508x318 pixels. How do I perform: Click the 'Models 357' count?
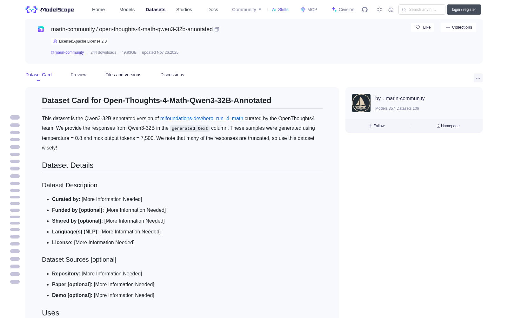pyautogui.click(x=385, y=108)
